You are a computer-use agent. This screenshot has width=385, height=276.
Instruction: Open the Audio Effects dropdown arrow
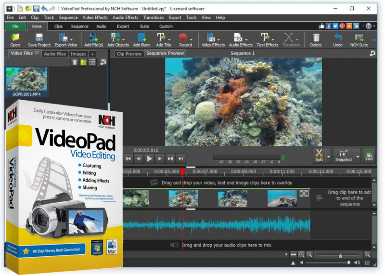[x=246, y=39]
